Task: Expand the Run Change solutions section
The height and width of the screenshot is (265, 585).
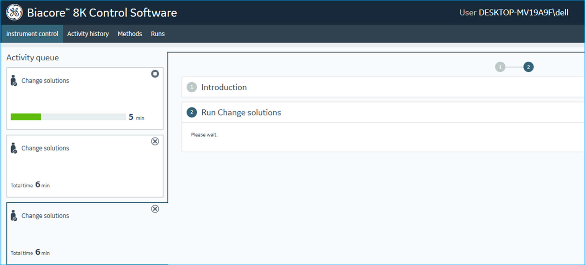Action: pyautogui.click(x=241, y=113)
